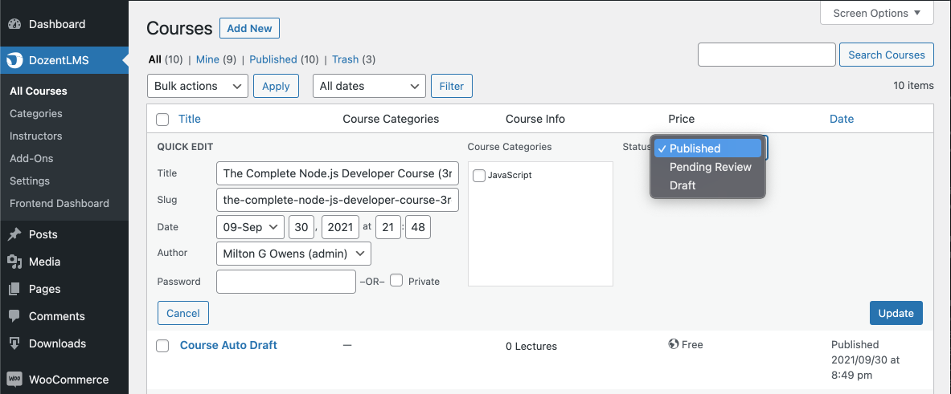Enable the Private checkbox
The height and width of the screenshot is (394, 951).
[x=396, y=280]
